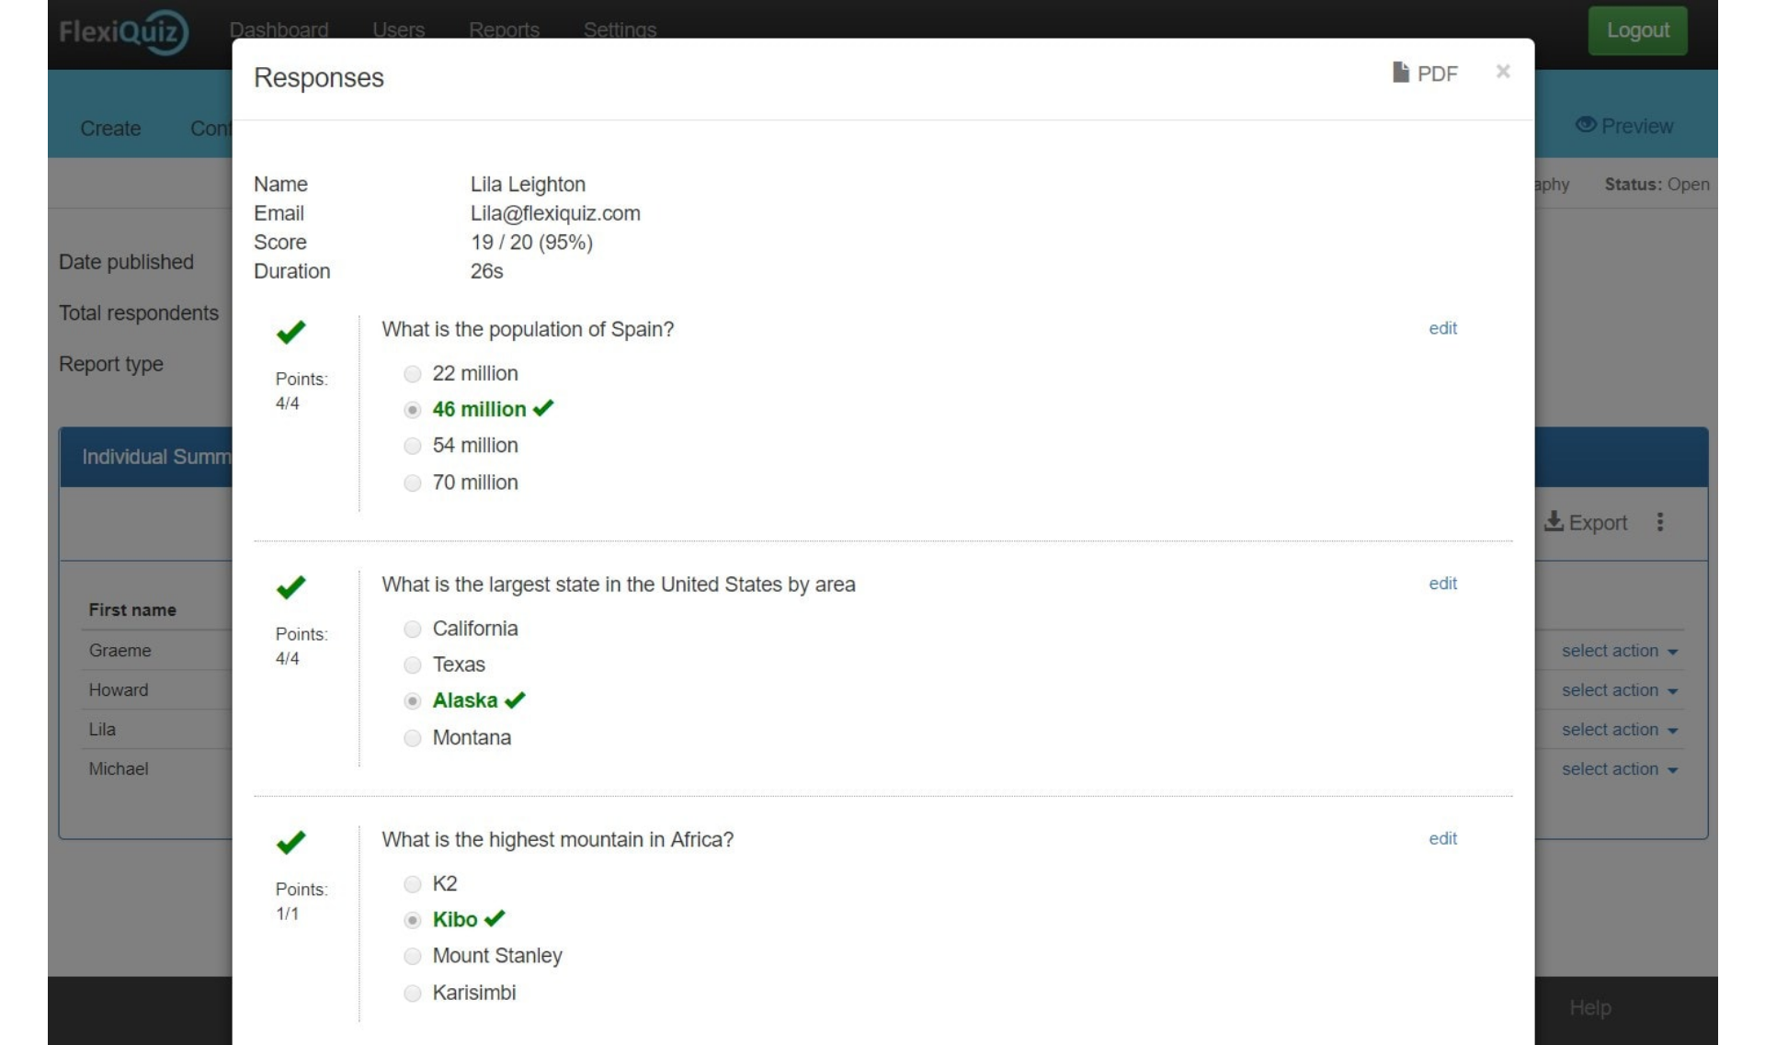Click the FlexiQuiz logo
The height and width of the screenshot is (1045, 1765).
point(123,31)
